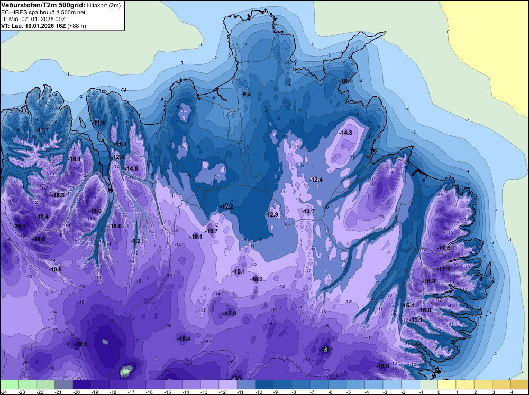The image size is (529, 395).
Task: Click the 'Hitakort (2m)' header label
Action: [x=104, y=5]
